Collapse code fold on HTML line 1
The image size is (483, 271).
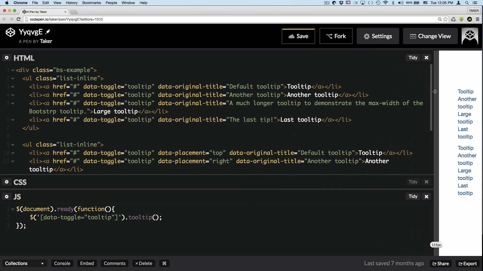(x=13, y=70)
